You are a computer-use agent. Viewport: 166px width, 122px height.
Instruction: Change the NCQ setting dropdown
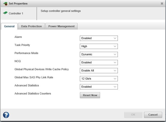(x=99, y=63)
